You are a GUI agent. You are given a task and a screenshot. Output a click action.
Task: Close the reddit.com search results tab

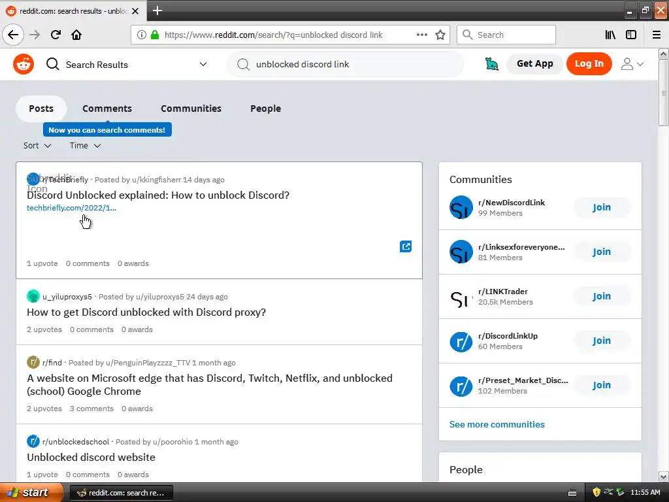[135, 11]
